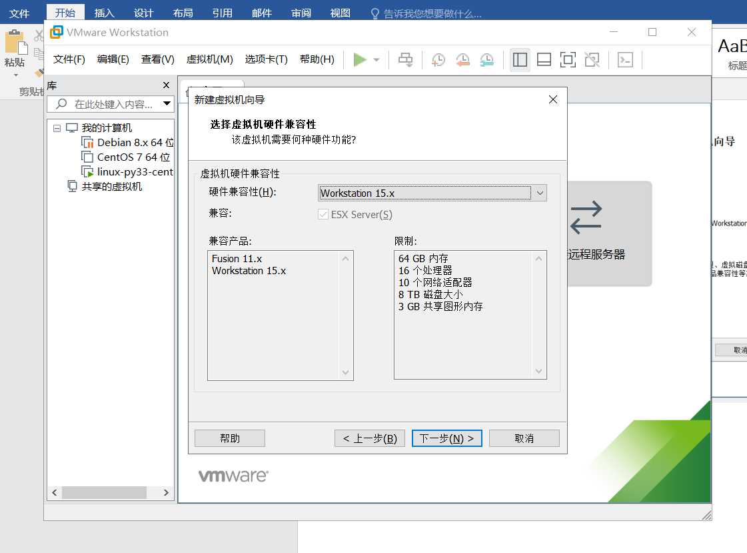Screen dimensions: 747x553
Task: Click the console view toolbar icon
Action: point(625,59)
